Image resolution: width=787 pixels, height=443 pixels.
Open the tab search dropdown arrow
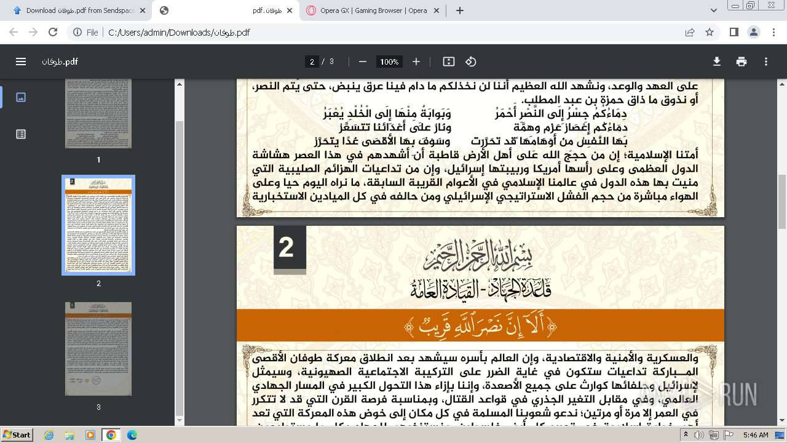pyautogui.click(x=714, y=10)
